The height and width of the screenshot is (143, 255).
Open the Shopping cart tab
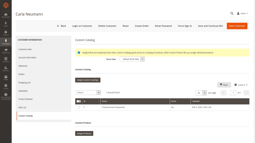pyautogui.click(x=43, y=83)
